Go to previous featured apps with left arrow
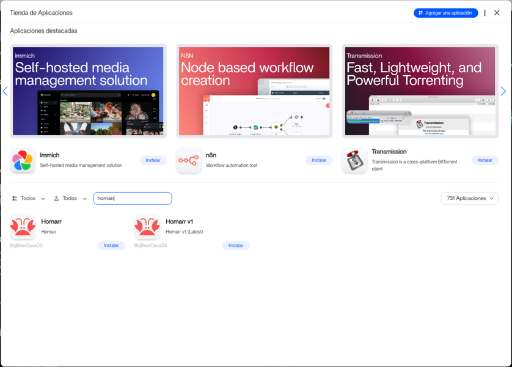512x367 pixels. point(5,91)
